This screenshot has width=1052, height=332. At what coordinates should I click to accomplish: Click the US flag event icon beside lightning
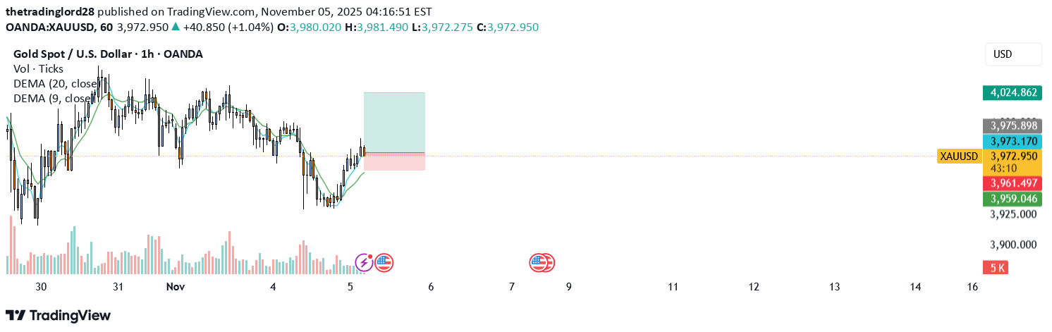tap(384, 264)
